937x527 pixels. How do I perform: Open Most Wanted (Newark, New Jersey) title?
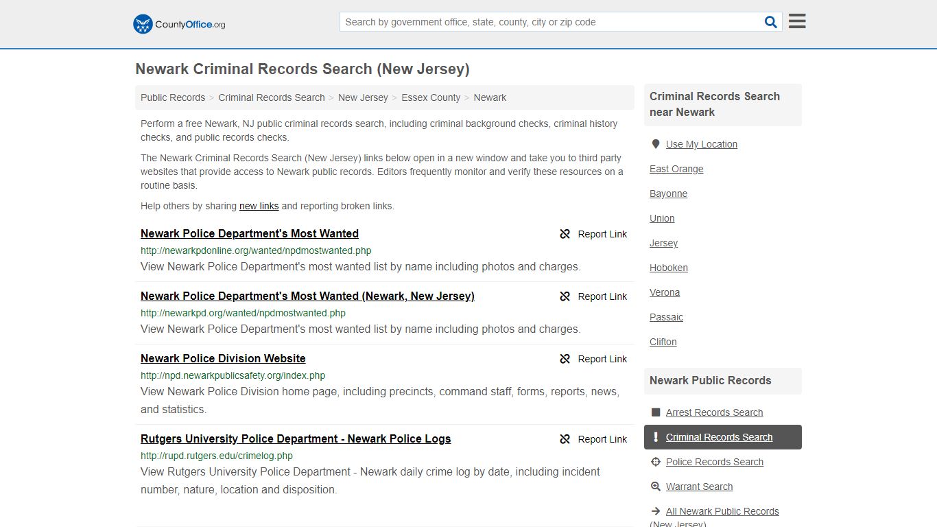[x=307, y=296]
